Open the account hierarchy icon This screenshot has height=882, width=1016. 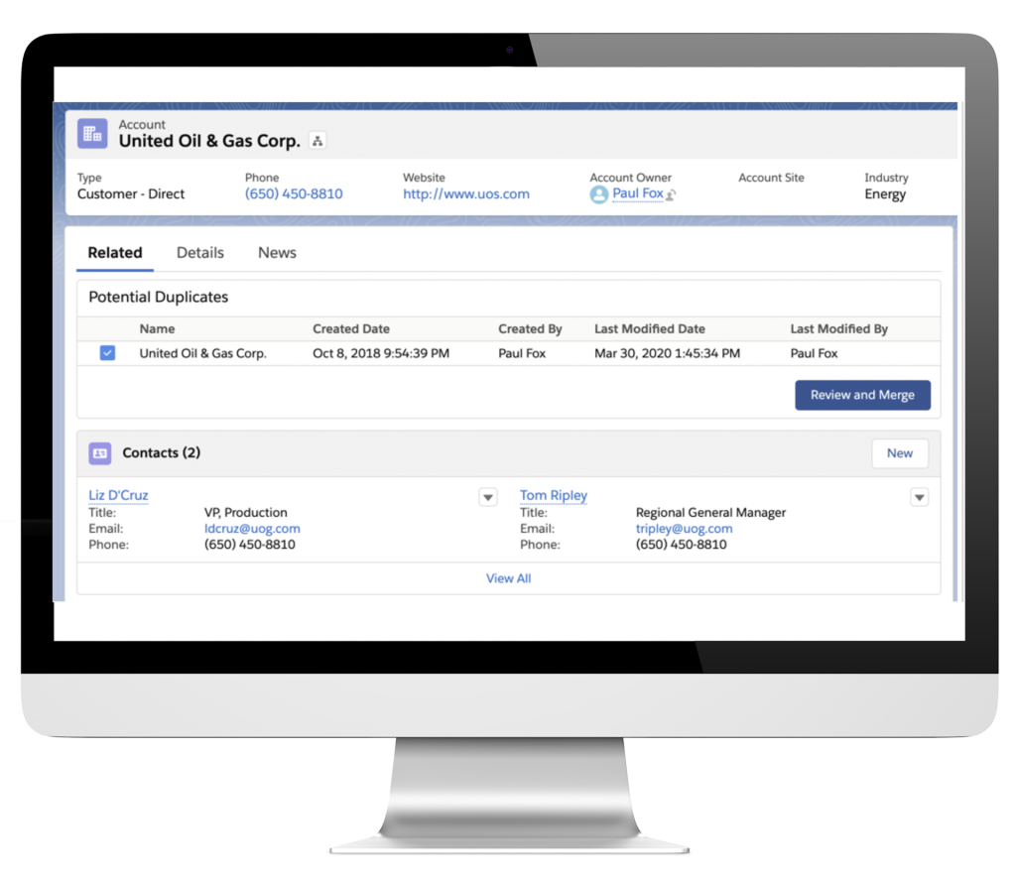317,142
